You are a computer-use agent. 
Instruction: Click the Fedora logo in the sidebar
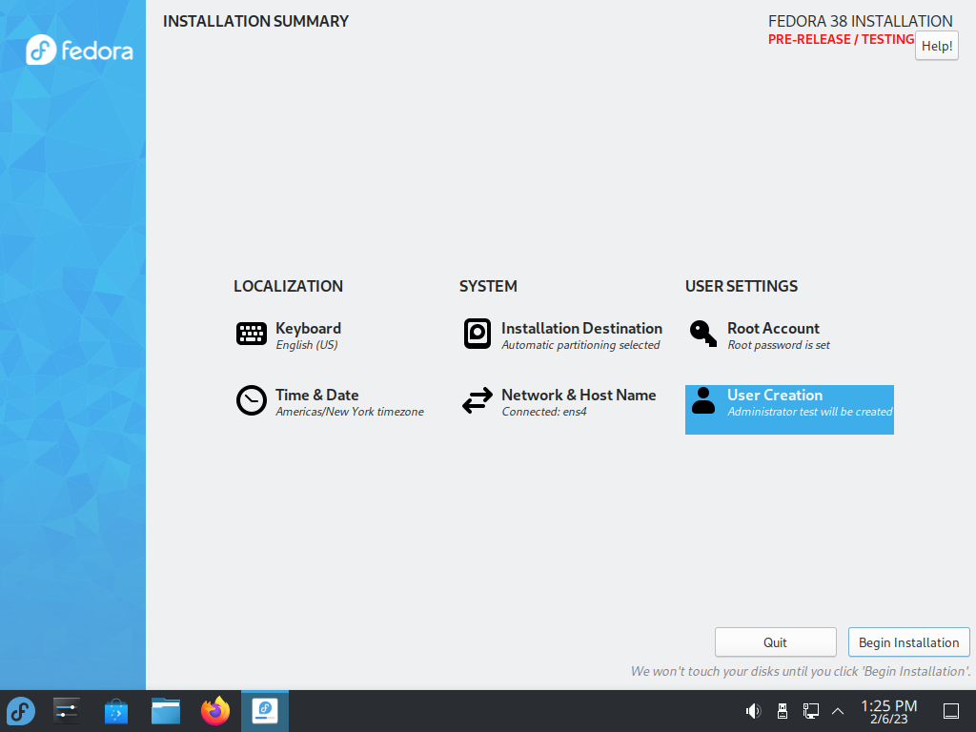point(79,50)
